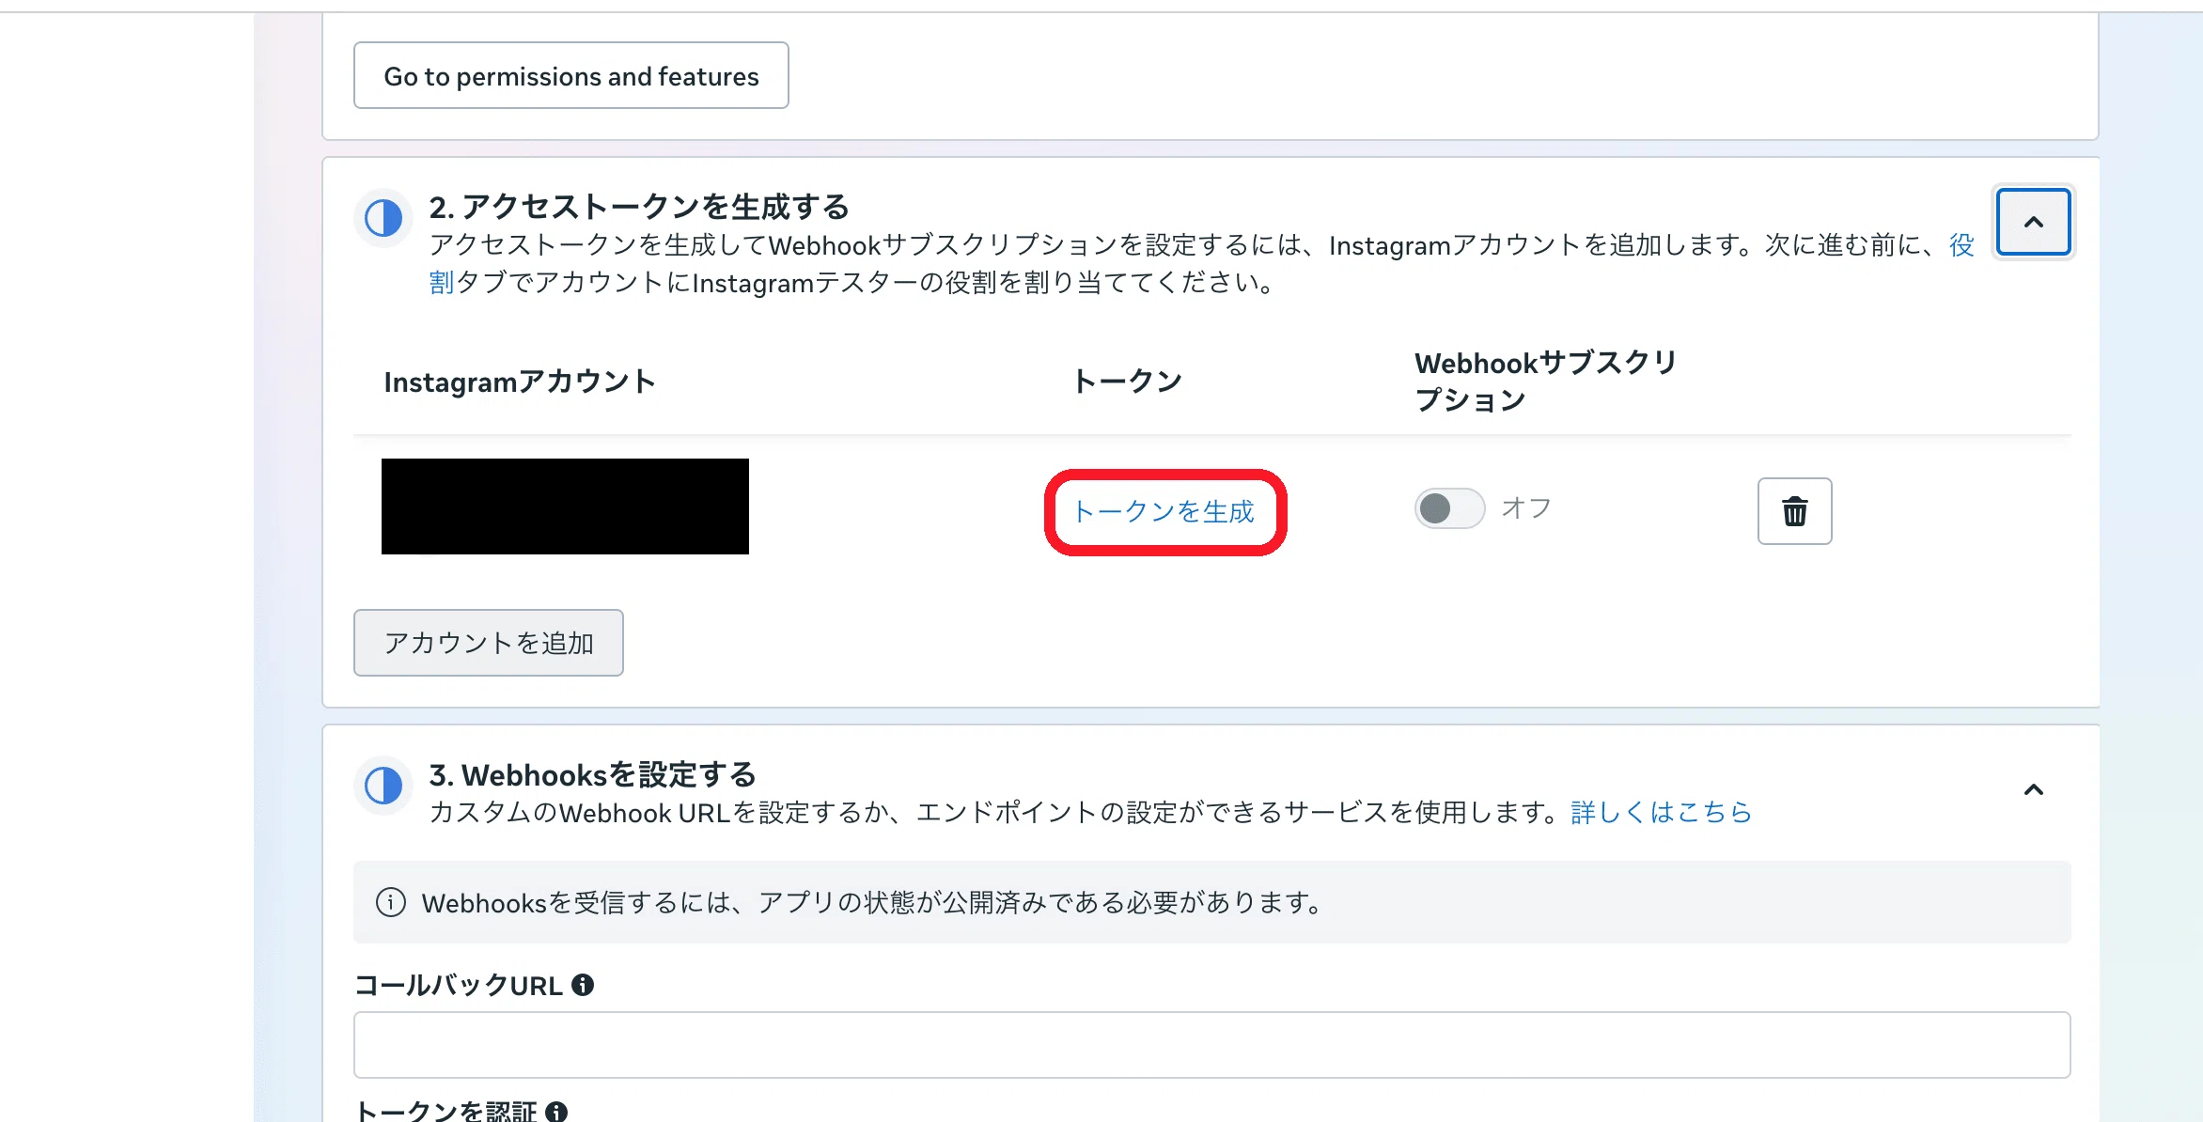Screen dimensions: 2203x1122
Task: Click the half-filled status icon for step 3
Action: coord(383,786)
